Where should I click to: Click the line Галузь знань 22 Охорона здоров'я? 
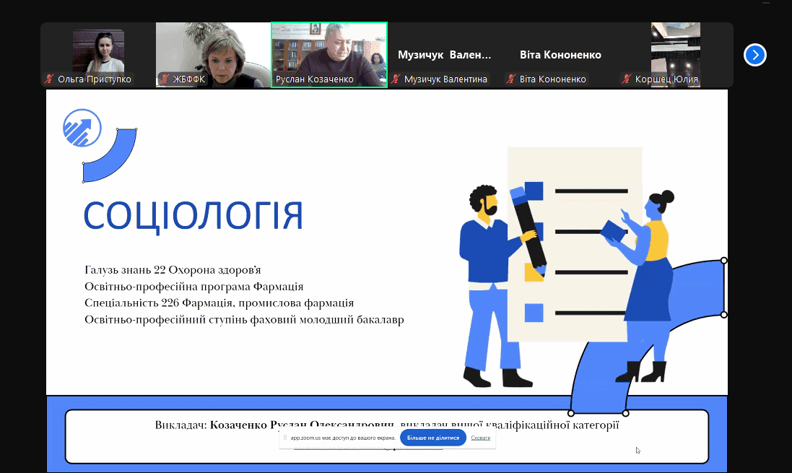[x=173, y=270]
